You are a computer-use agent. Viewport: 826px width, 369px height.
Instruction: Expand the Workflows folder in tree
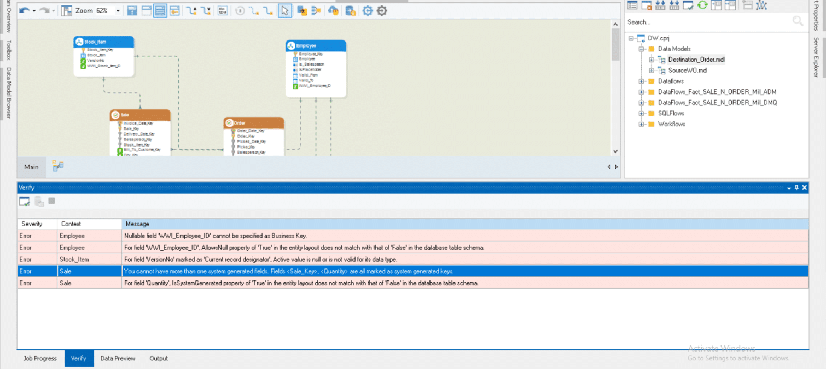[641, 124]
